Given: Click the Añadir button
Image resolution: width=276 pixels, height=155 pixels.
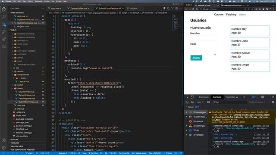Looking at the screenshot, I should pyautogui.click(x=196, y=58).
